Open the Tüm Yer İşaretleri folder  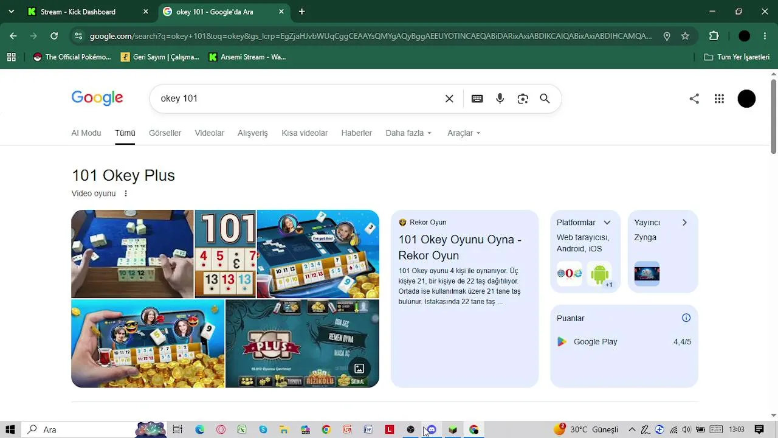coord(737,57)
